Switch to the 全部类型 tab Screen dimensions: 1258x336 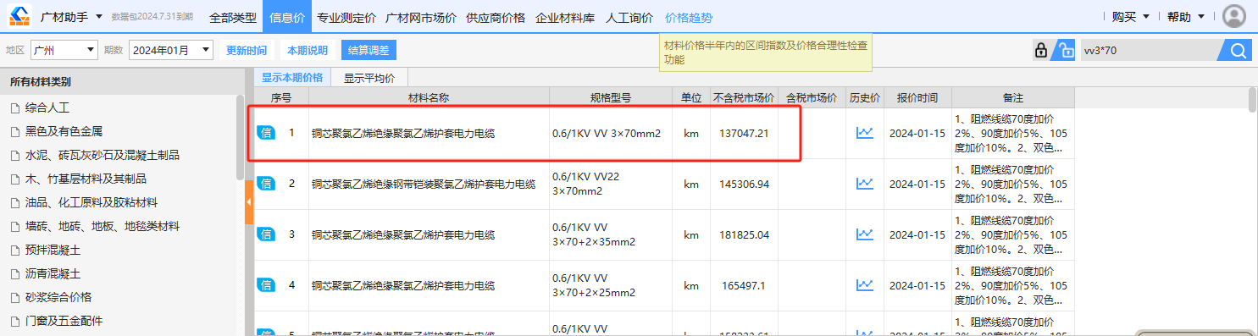tap(232, 17)
